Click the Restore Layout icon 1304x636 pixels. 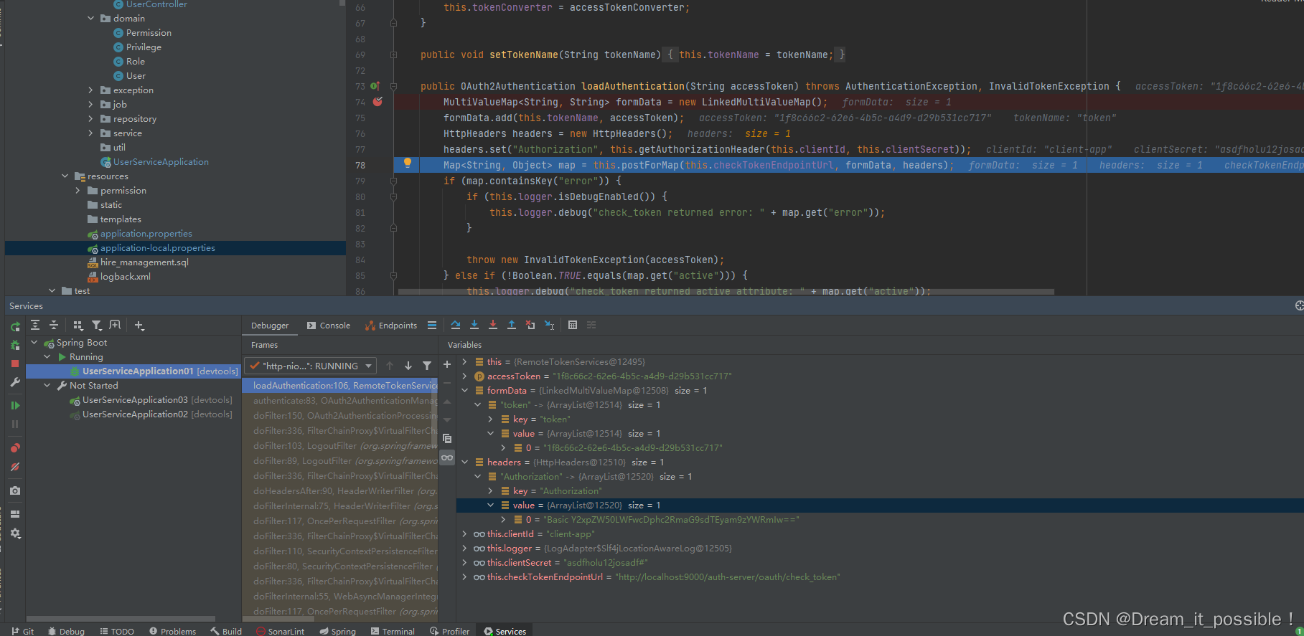point(15,514)
